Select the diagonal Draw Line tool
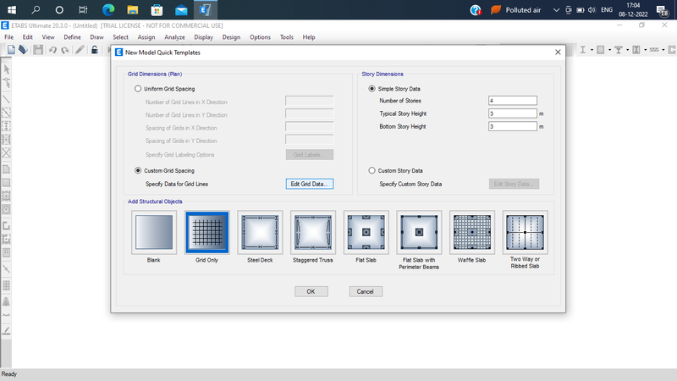The image size is (677, 381). coord(7,99)
